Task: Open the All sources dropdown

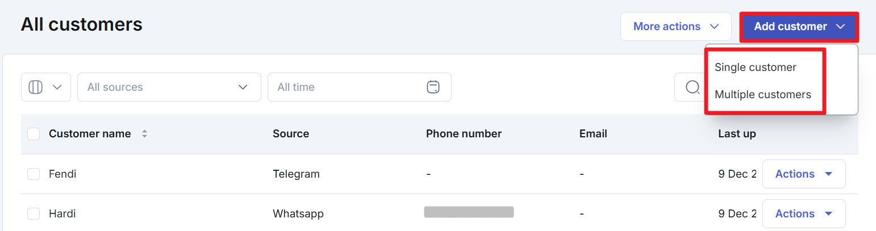Action: tap(169, 87)
